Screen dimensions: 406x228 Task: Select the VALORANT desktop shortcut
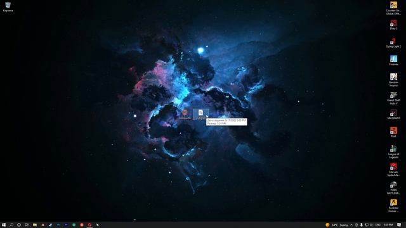(393, 114)
